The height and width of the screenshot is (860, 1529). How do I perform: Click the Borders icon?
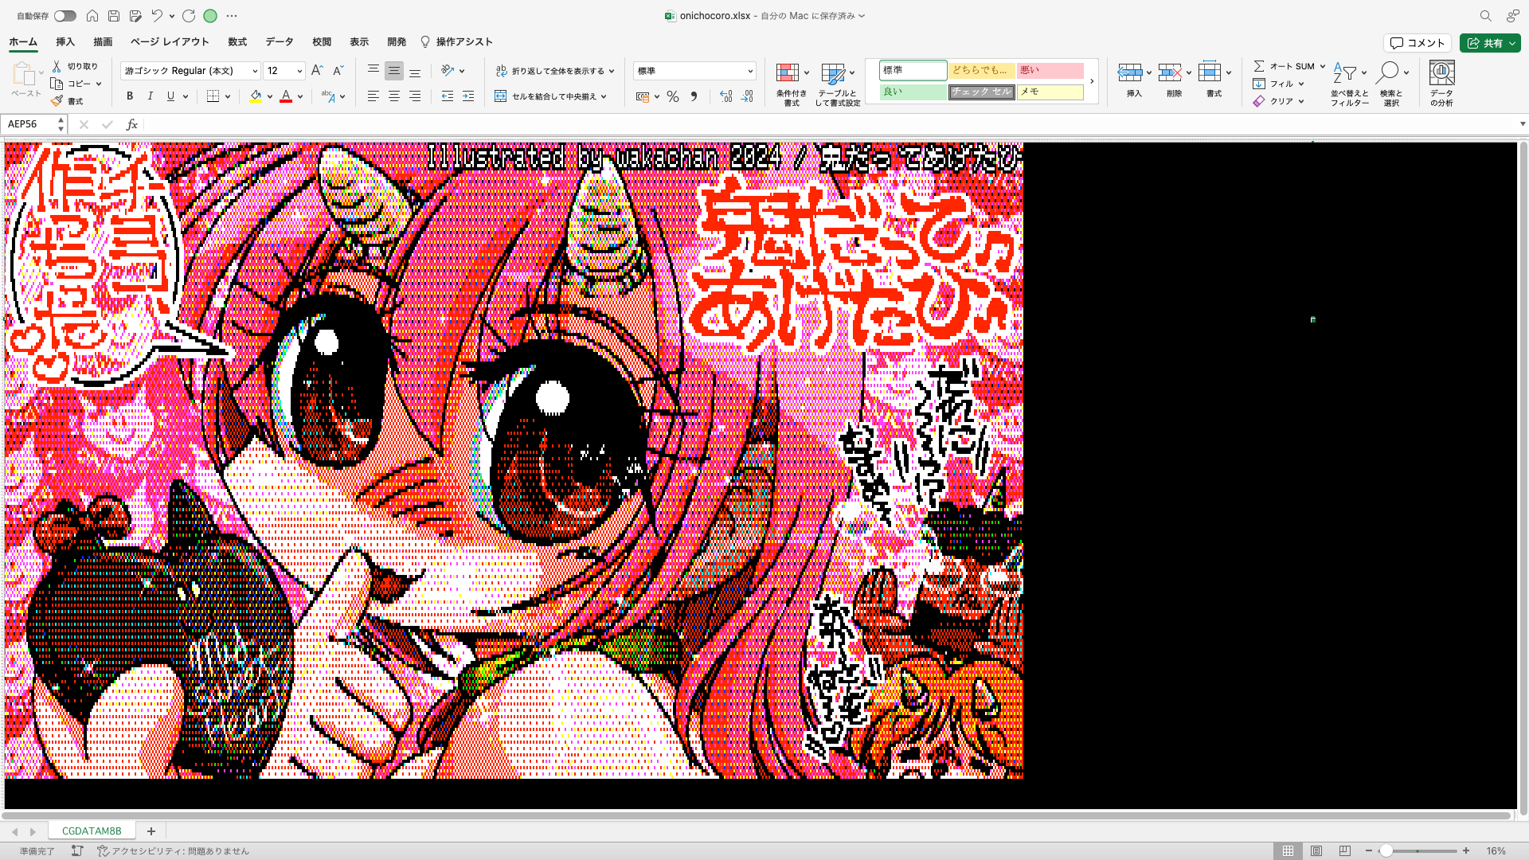click(x=213, y=96)
